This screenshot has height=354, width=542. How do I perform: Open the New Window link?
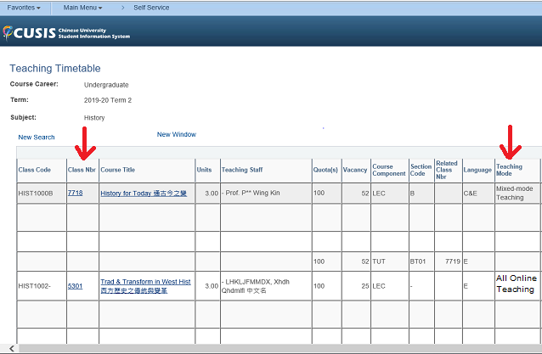[176, 134]
